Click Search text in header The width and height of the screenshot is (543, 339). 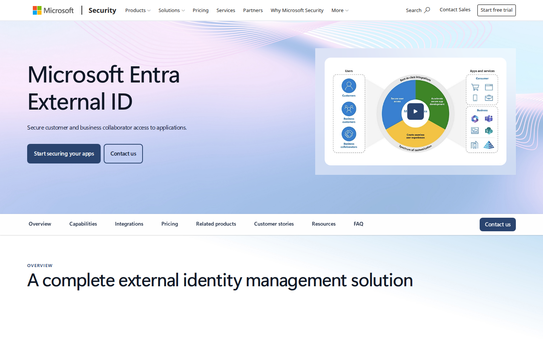414,11
